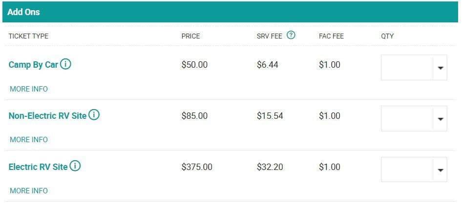462x205 pixels.
Task: Click the Non-Electric RV Site title link
Action: click(47, 116)
